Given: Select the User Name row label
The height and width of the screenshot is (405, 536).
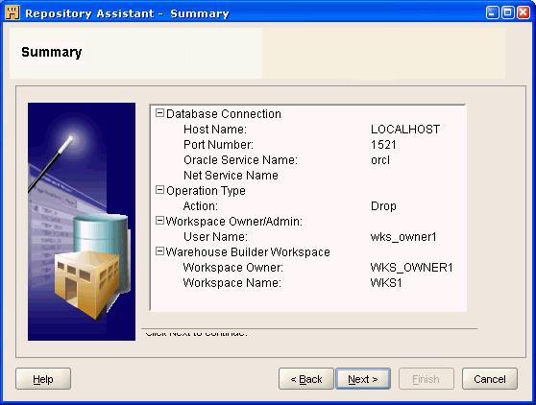Looking at the screenshot, I should 215,237.
